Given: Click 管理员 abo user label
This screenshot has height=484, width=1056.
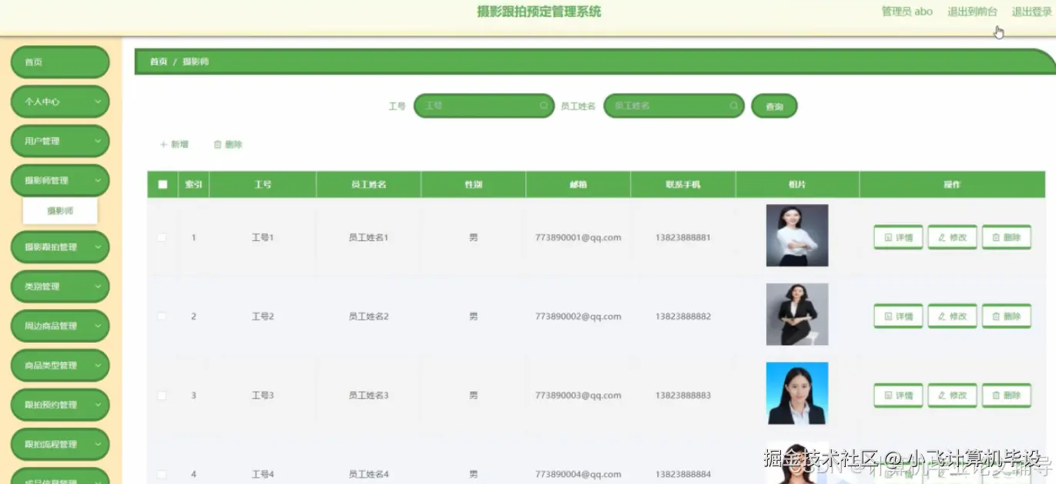Looking at the screenshot, I should tap(907, 12).
